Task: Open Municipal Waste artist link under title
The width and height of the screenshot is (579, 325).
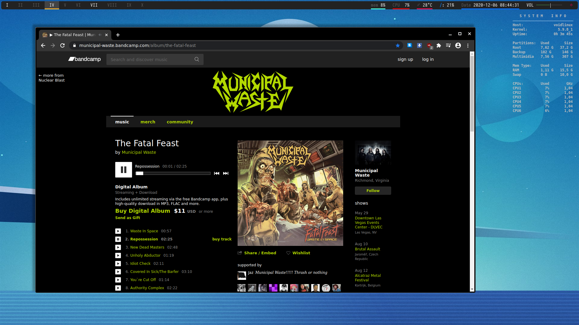Action: [139, 152]
